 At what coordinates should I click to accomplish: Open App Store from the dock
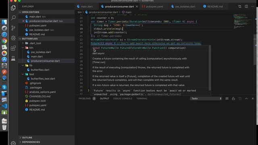(x=4, y=60)
